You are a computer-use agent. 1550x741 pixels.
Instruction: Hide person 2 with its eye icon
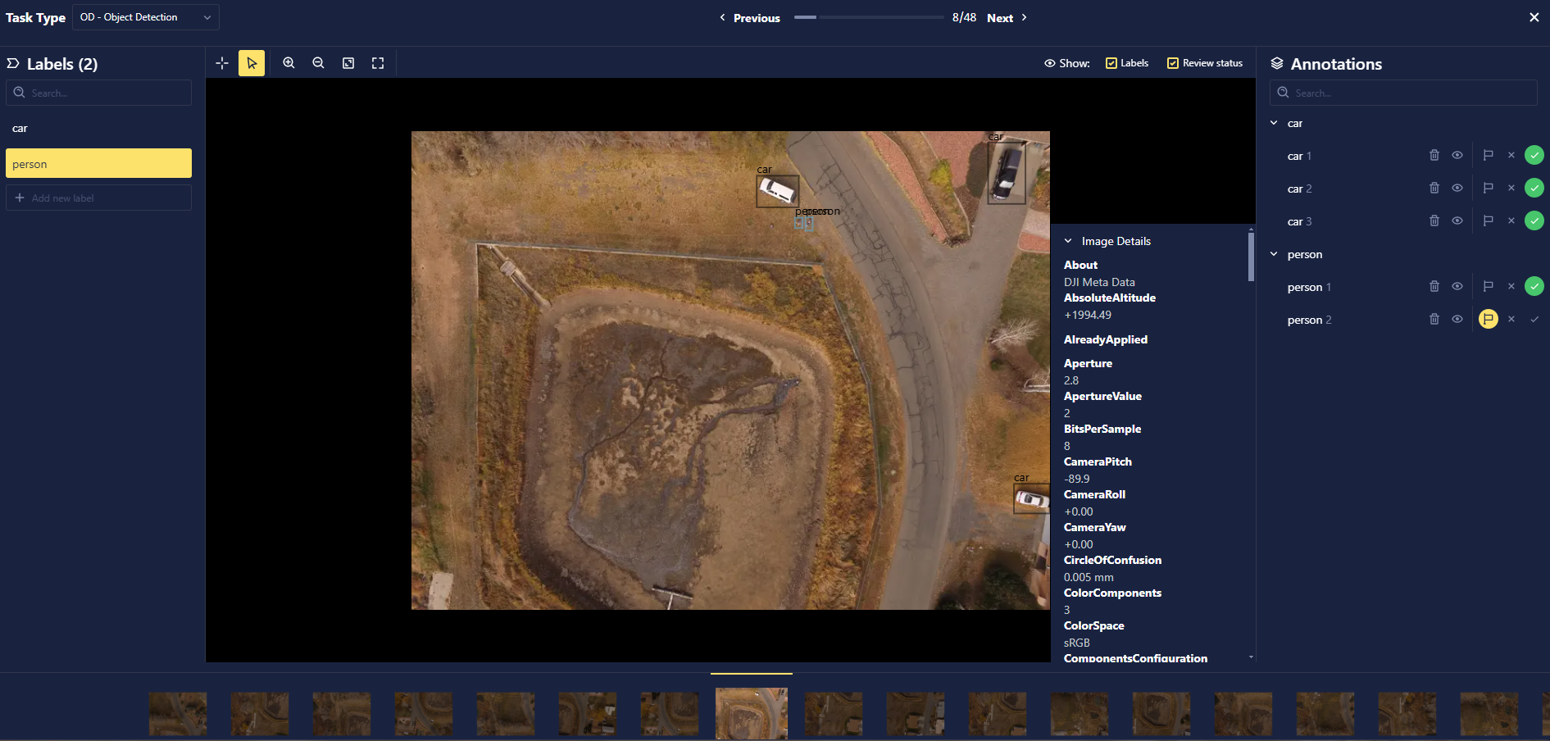(1457, 319)
